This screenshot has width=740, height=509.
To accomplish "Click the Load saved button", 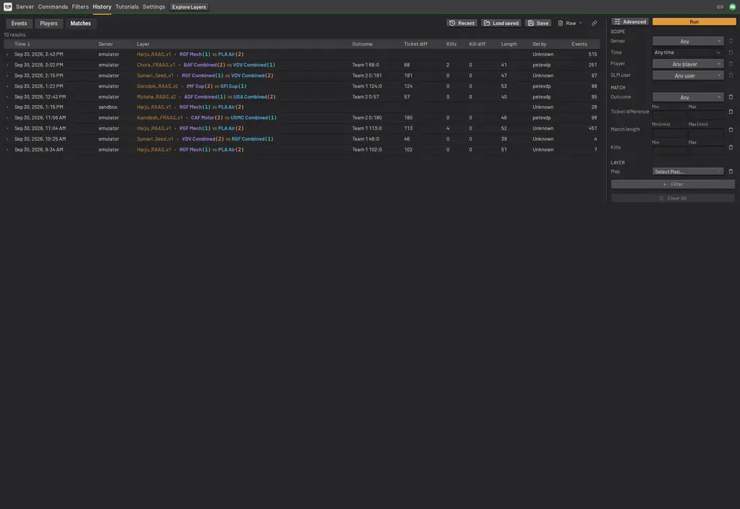I will click(x=501, y=23).
